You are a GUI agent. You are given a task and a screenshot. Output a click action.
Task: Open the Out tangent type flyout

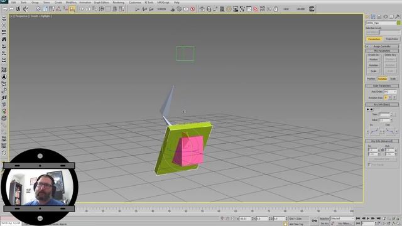click(390, 131)
